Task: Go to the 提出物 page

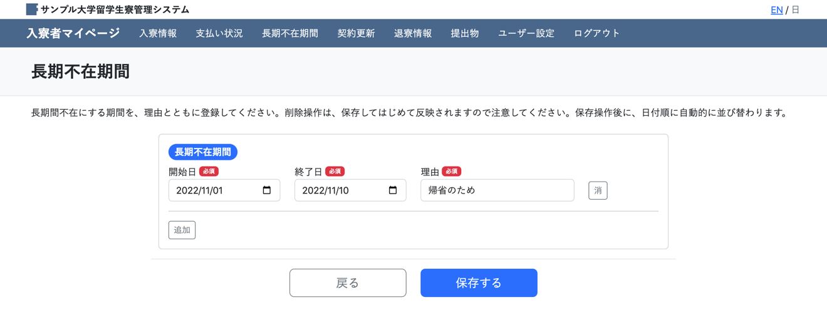Action: [x=465, y=34]
